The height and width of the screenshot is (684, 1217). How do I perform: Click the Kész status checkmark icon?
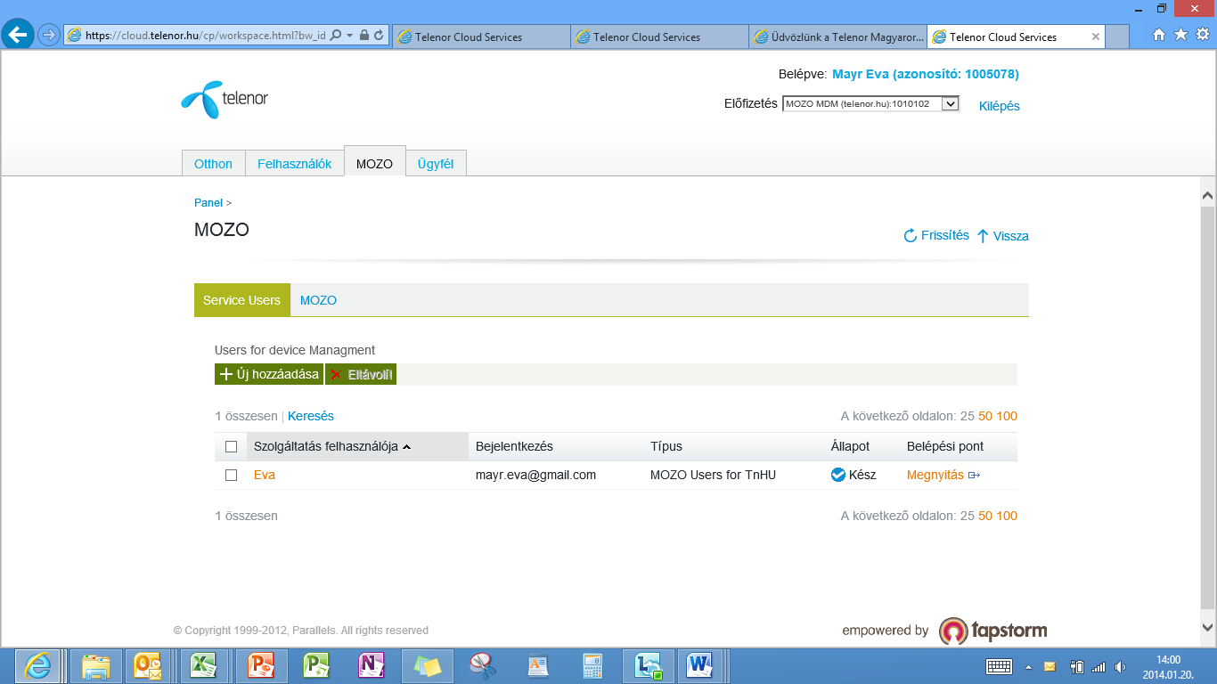click(x=837, y=475)
